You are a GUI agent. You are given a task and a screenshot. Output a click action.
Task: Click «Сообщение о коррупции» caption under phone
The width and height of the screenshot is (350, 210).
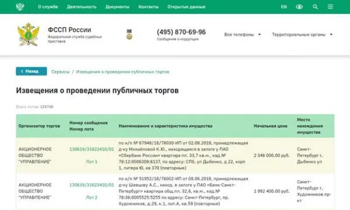point(178,39)
